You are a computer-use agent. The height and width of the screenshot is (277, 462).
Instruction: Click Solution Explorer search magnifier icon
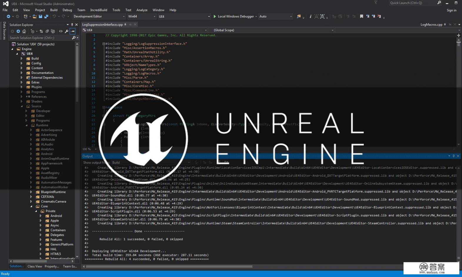click(74, 38)
